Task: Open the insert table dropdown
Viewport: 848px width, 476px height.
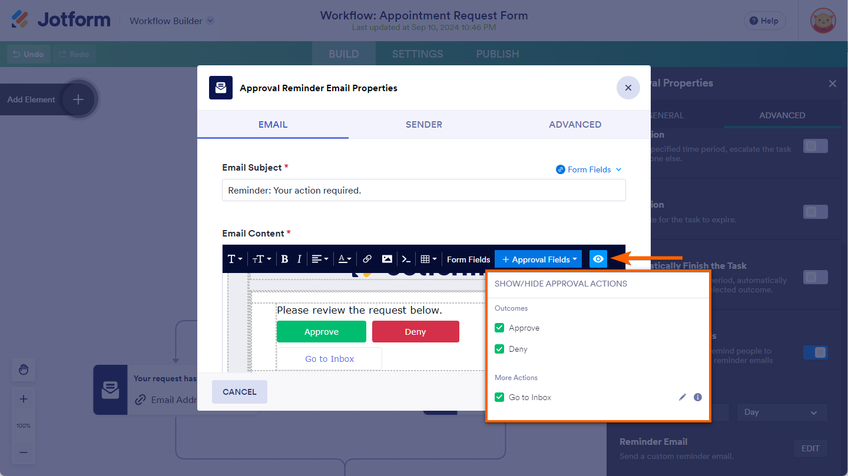Action: 429,259
